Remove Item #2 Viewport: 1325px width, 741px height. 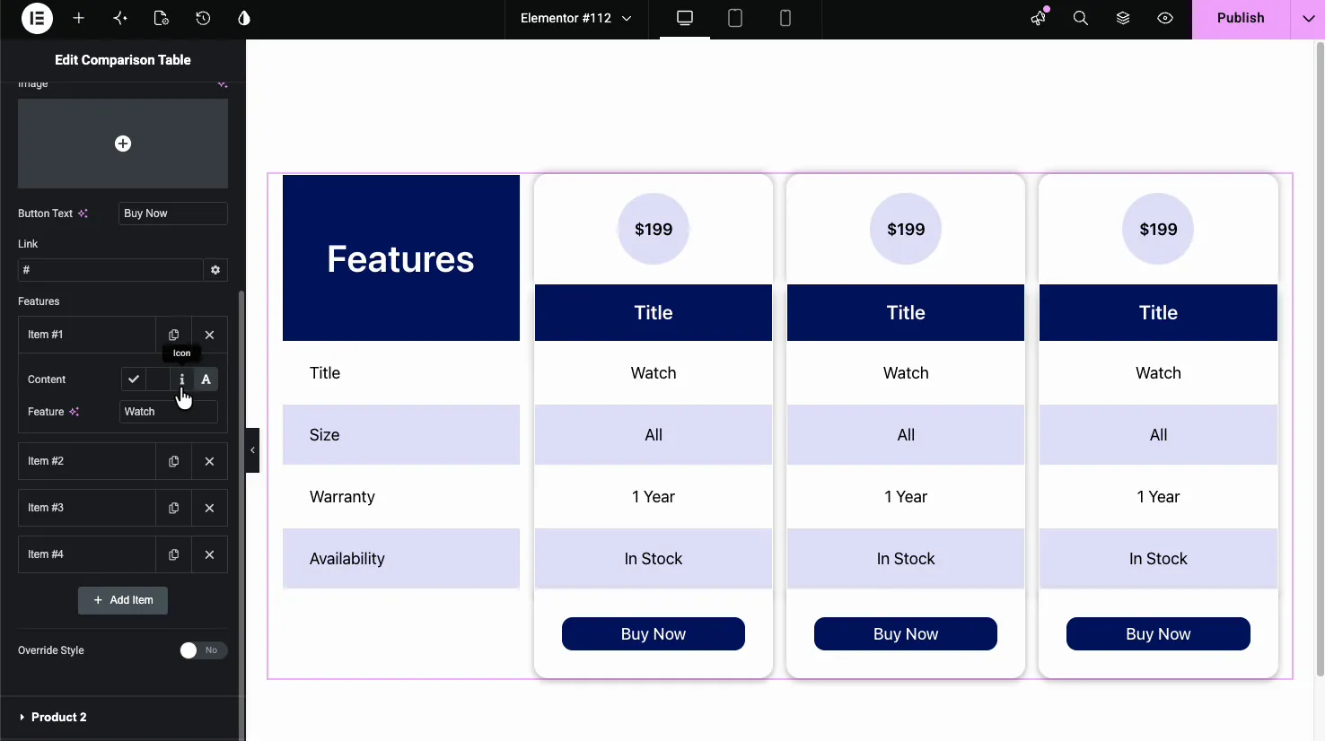pyautogui.click(x=209, y=461)
